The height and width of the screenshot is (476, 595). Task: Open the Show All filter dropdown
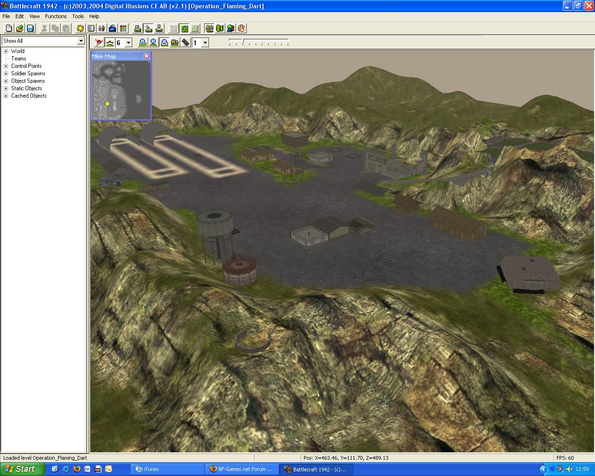80,41
